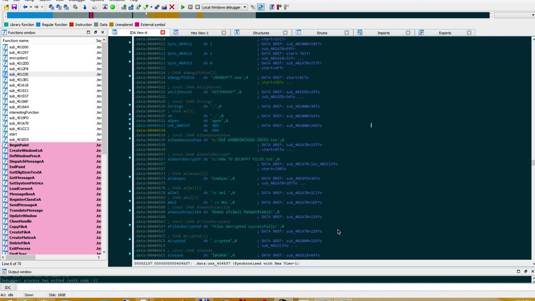
Task: Click the IDA View-A tab icon
Action: 115,33
